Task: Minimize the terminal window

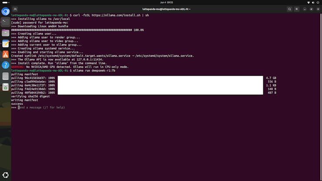Action: pos(305,9)
